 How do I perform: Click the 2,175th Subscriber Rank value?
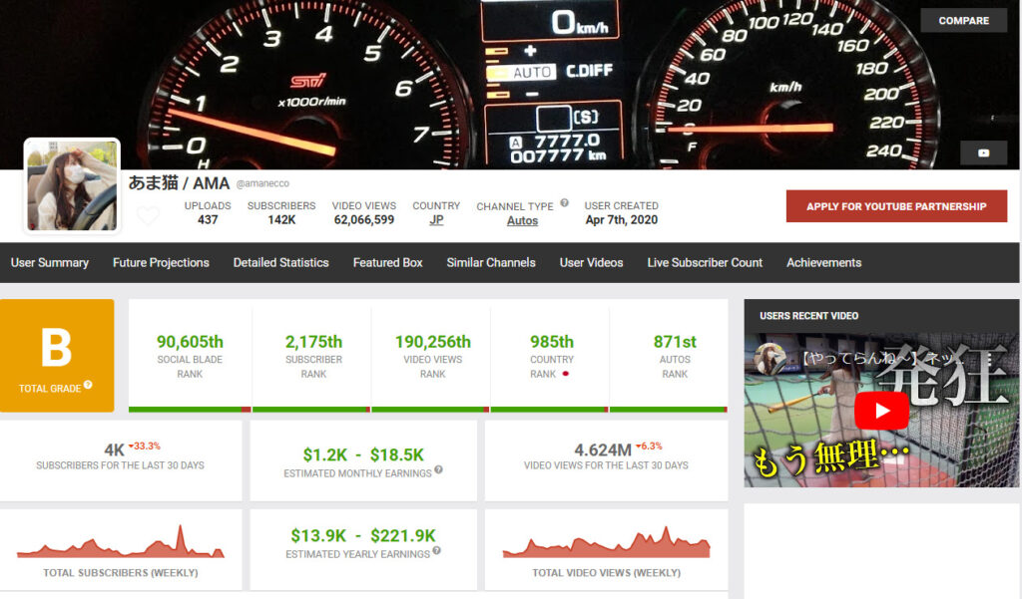point(313,342)
